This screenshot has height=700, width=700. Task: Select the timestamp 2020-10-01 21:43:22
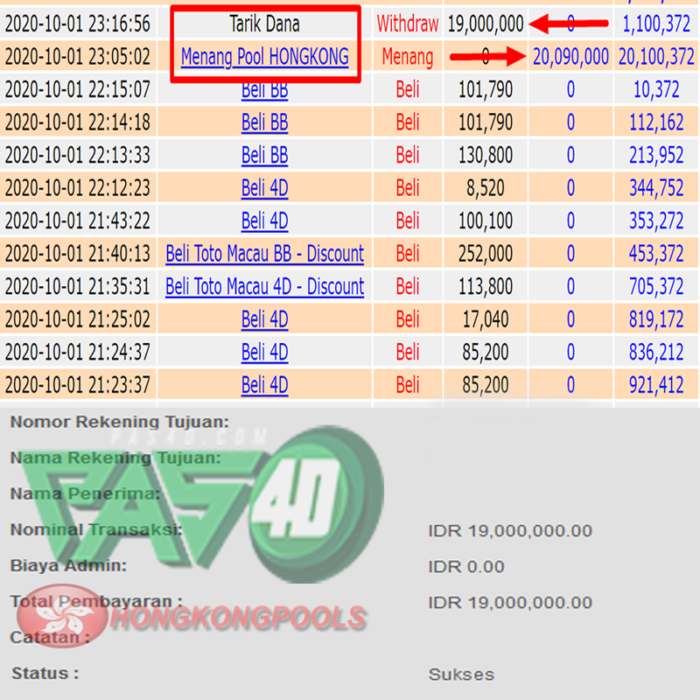78,221
